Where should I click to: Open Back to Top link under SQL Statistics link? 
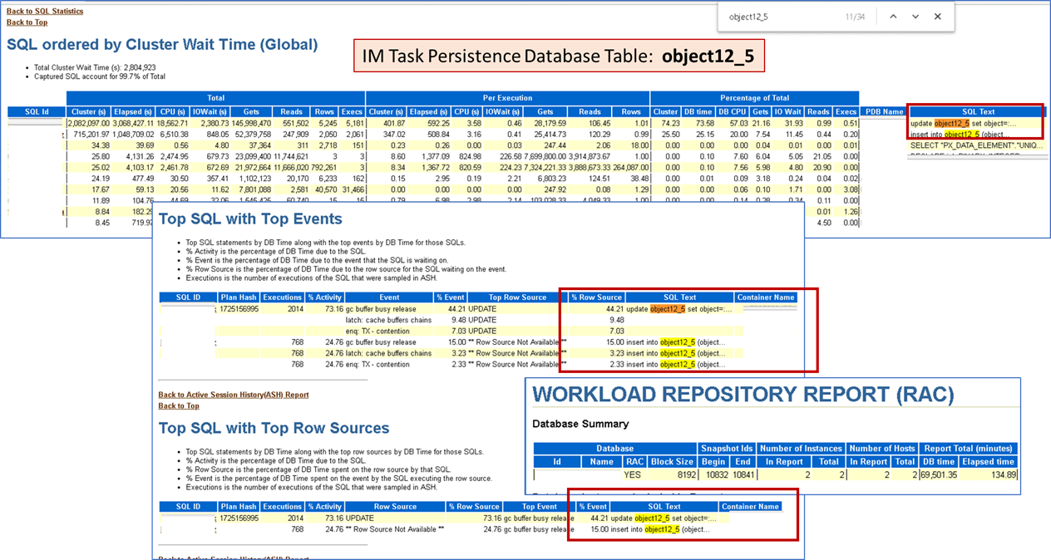(27, 22)
